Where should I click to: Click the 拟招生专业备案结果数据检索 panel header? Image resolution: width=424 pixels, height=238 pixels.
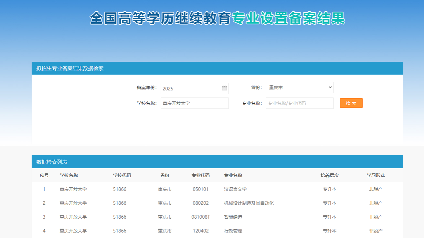[70, 68]
